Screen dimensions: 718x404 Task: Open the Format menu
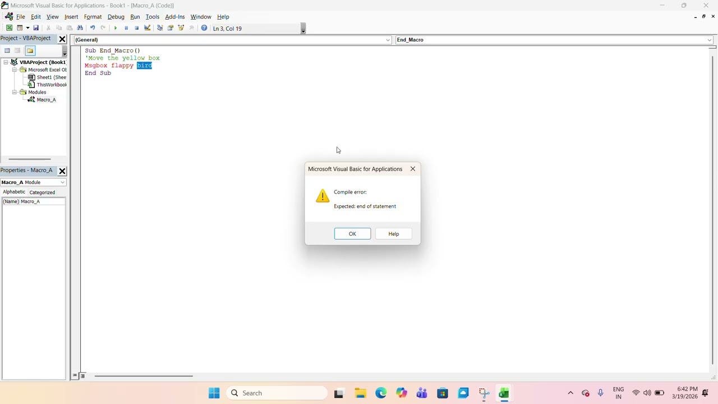(93, 17)
